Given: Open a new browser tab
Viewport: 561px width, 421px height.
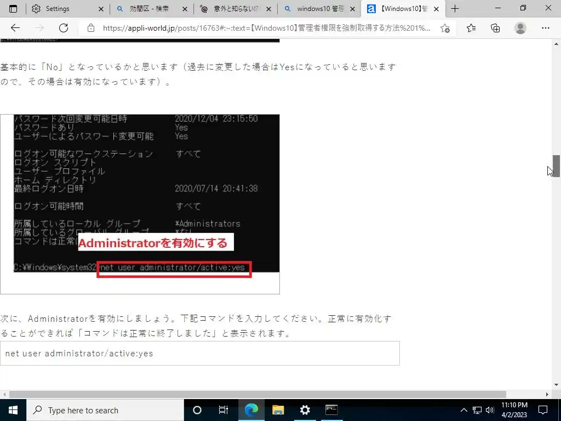Looking at the screenshot, I should click(x=455, y=9).
